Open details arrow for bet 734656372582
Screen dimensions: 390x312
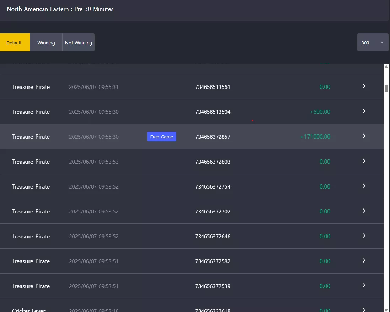(364, 260)
